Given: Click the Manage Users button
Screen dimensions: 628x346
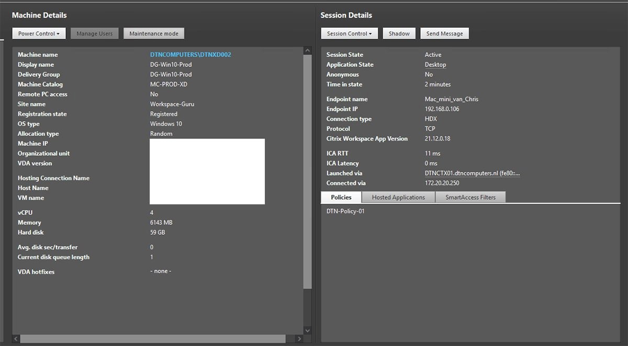Looking at the screenshot, I should click(x=95, y=33).
